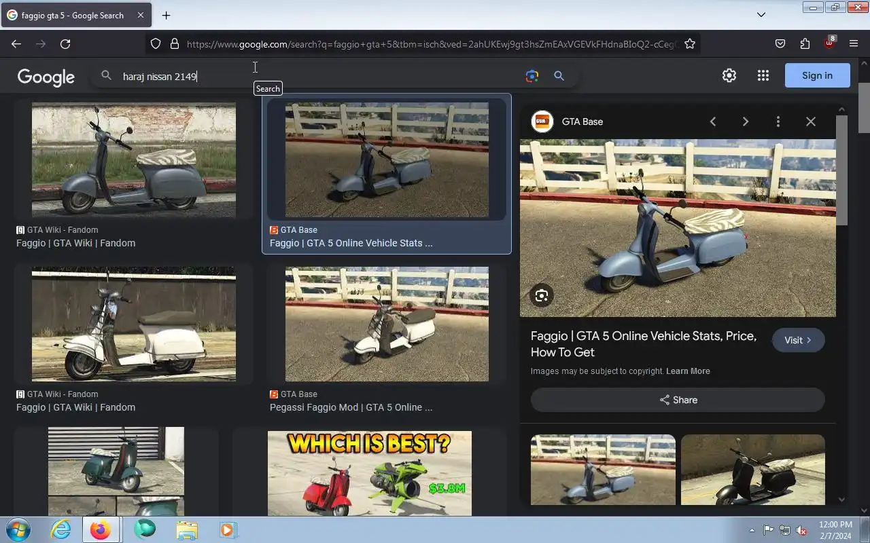The image size is (870, 543).
Task: Go to the Google logo homepage
Action: tap(46, 77)
